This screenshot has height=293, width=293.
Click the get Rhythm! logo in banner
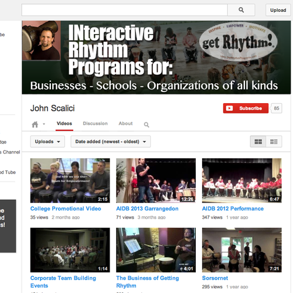[239, 42]
